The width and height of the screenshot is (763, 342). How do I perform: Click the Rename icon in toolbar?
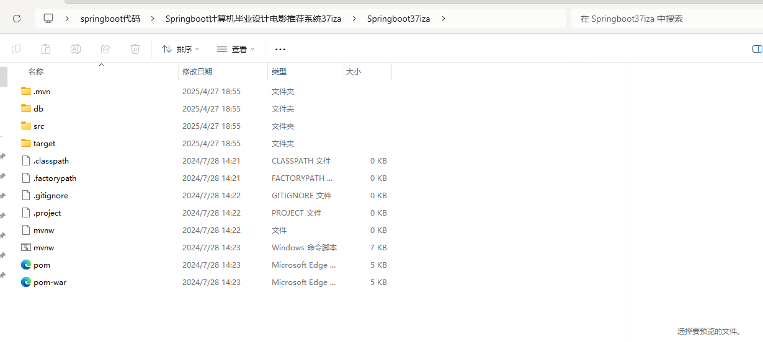(x=76, y=49)
